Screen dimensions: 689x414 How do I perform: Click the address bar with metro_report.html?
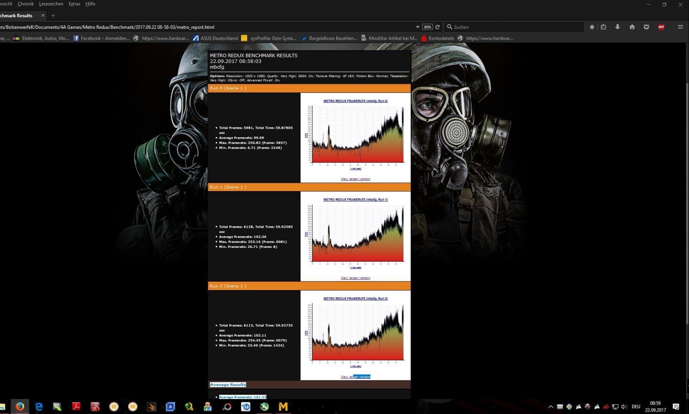207,27
